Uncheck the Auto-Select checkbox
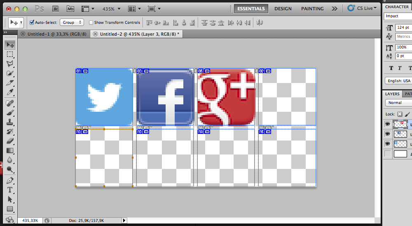 32,23
